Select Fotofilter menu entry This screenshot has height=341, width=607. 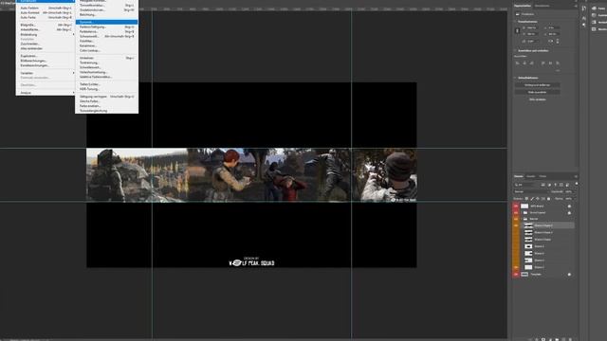click(106, 41)
